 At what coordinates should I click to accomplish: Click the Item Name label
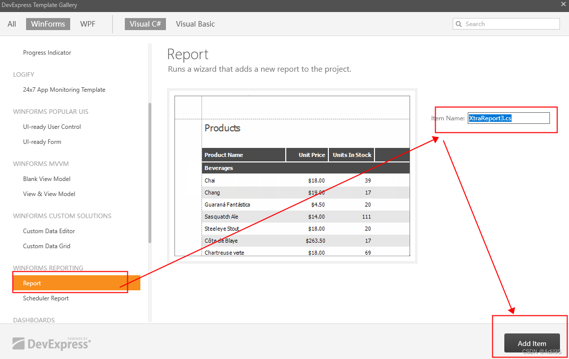pyautogui.click(x=448, y=118)
